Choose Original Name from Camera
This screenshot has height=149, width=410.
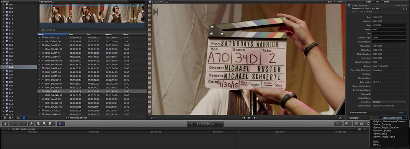coord(389,121)
